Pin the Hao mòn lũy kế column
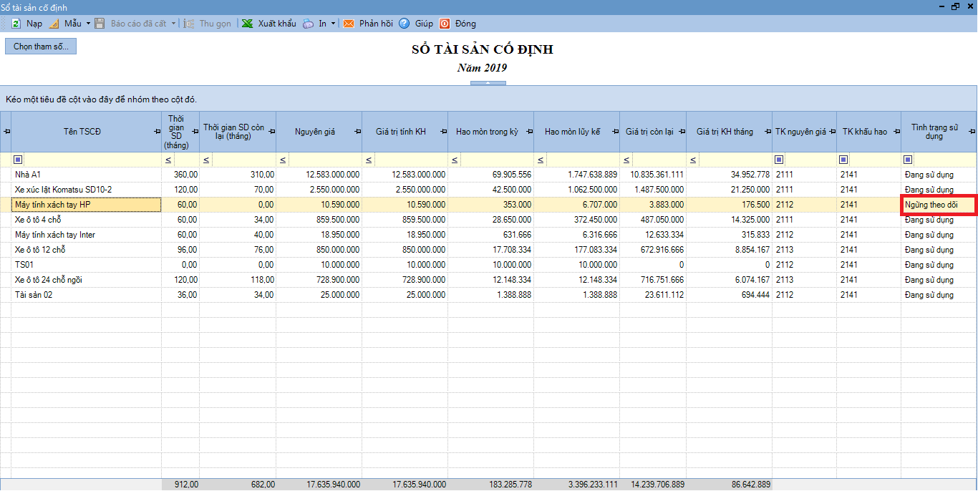 tap(615, 132)
